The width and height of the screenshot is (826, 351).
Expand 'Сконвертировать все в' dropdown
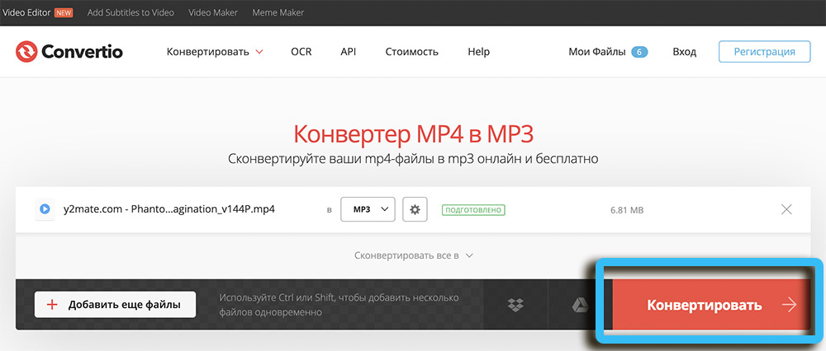point(413,255)
